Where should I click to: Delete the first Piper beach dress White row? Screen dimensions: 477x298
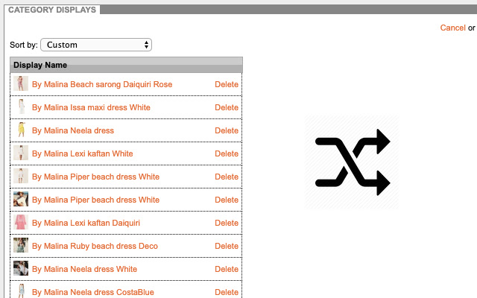(x=227, y=177)
